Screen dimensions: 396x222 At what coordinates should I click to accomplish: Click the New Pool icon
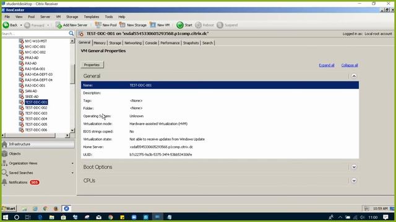(x=98, y=25)
